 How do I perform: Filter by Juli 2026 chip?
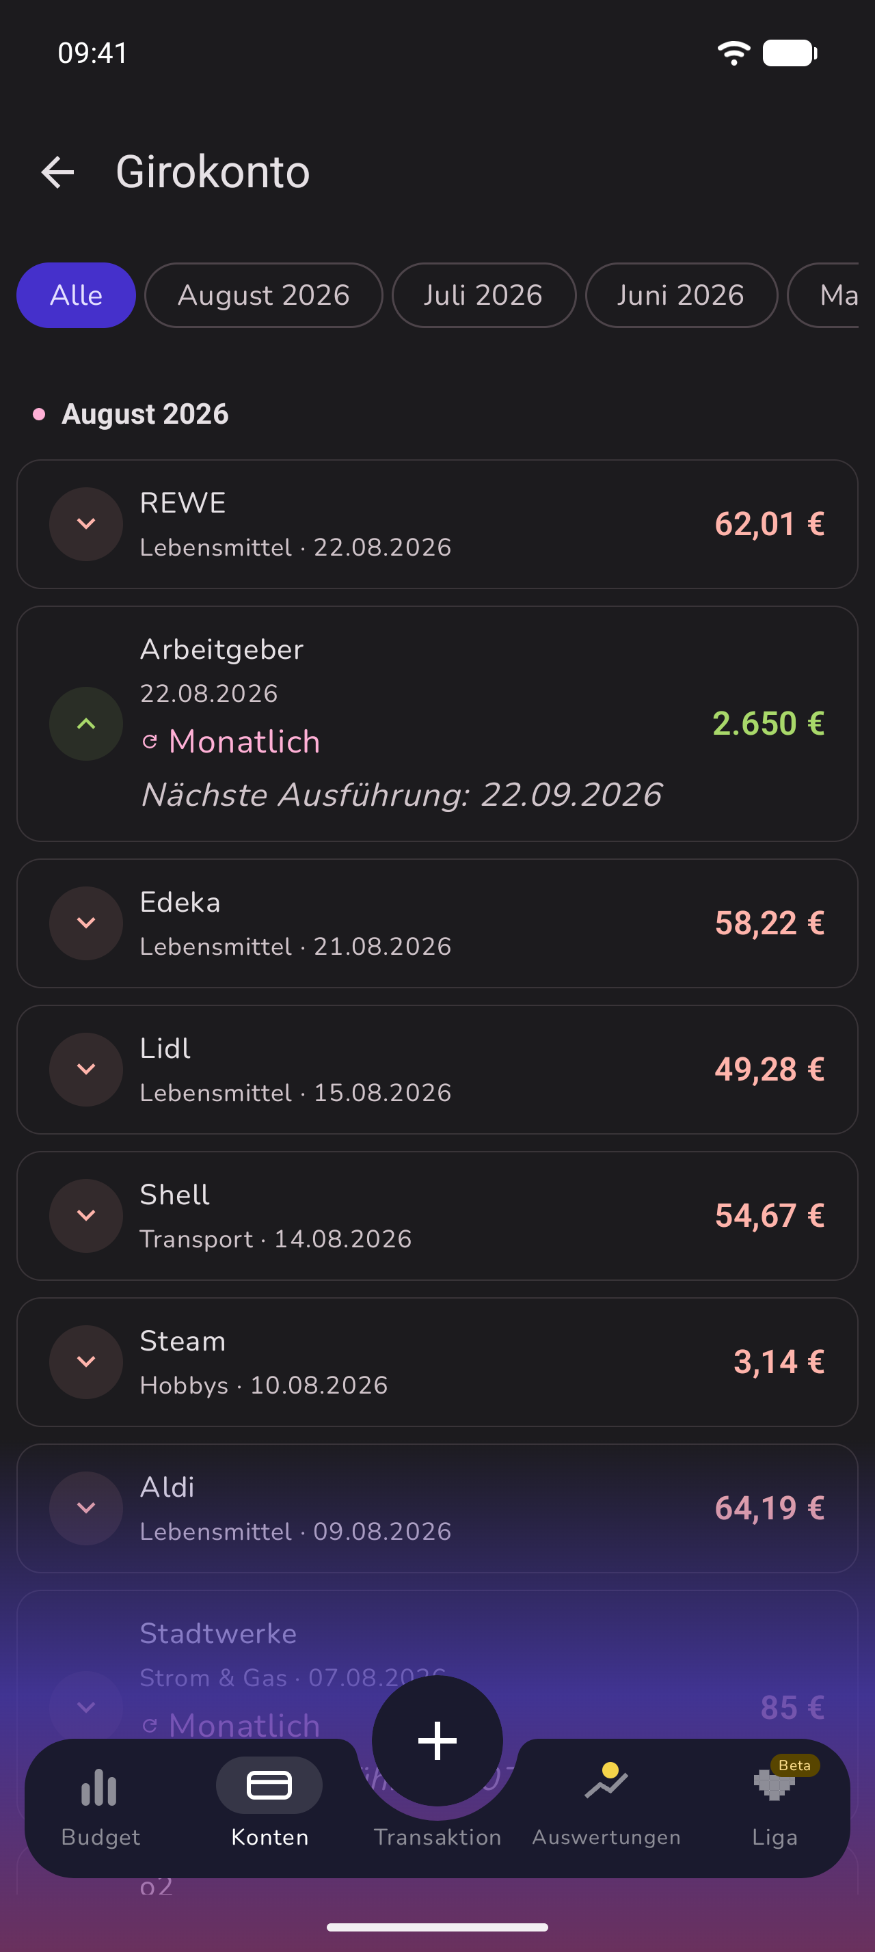pos(483,295)
